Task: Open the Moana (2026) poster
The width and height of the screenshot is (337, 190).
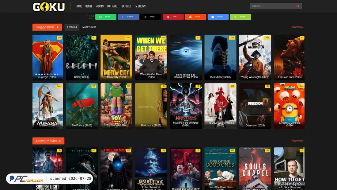Action: [x=48, y=106]
